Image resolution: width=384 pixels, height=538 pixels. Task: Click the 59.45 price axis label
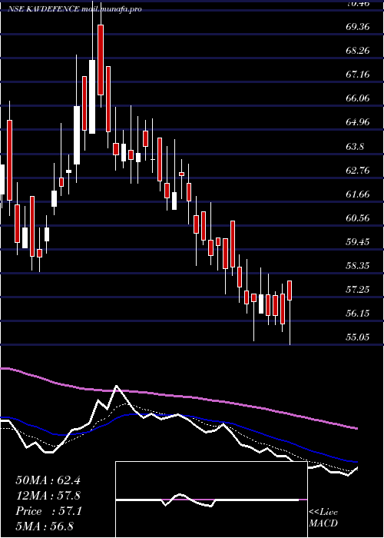coord(358,242)
